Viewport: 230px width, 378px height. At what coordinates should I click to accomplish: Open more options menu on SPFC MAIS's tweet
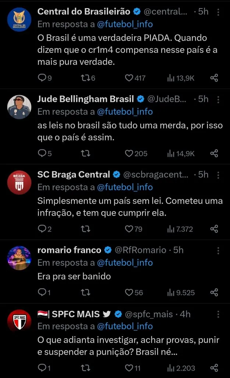point(218,315)
